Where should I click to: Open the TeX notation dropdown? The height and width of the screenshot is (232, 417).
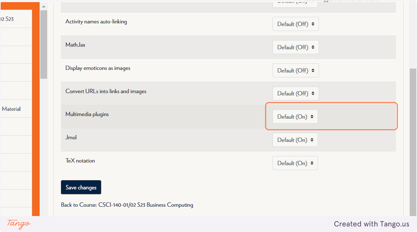295,163
